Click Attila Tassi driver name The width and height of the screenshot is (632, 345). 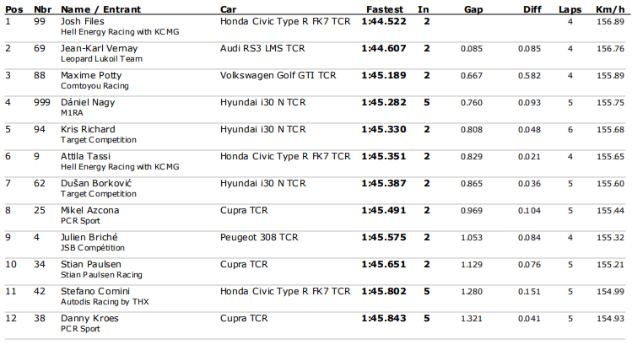(x=85, y=156)
